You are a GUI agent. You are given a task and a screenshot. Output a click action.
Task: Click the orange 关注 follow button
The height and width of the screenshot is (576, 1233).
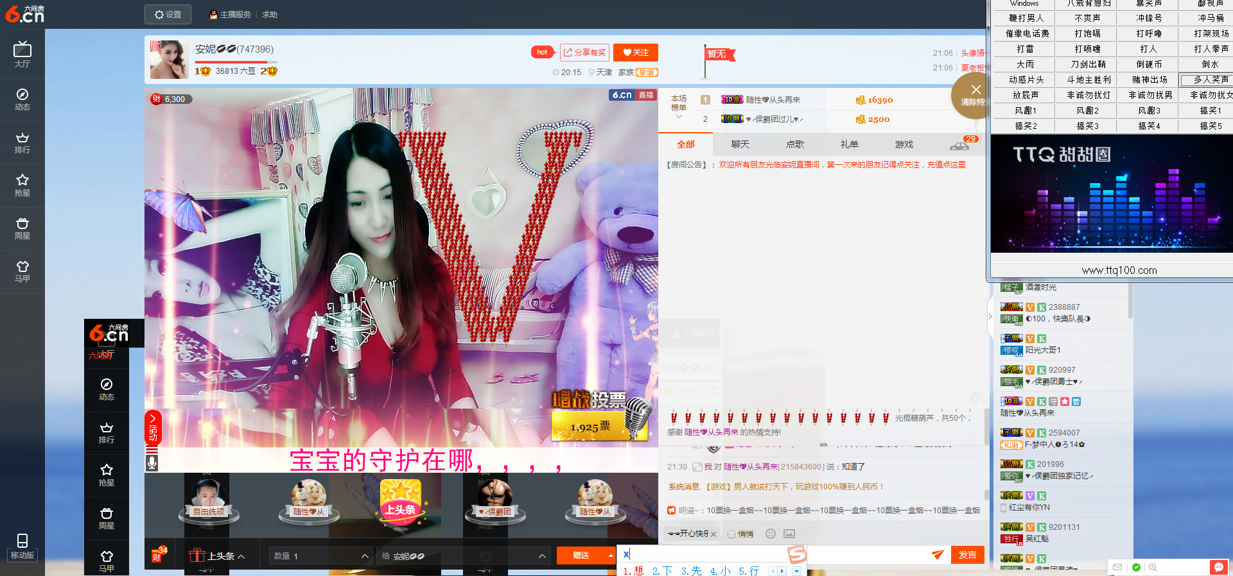[x=636, y=53]
